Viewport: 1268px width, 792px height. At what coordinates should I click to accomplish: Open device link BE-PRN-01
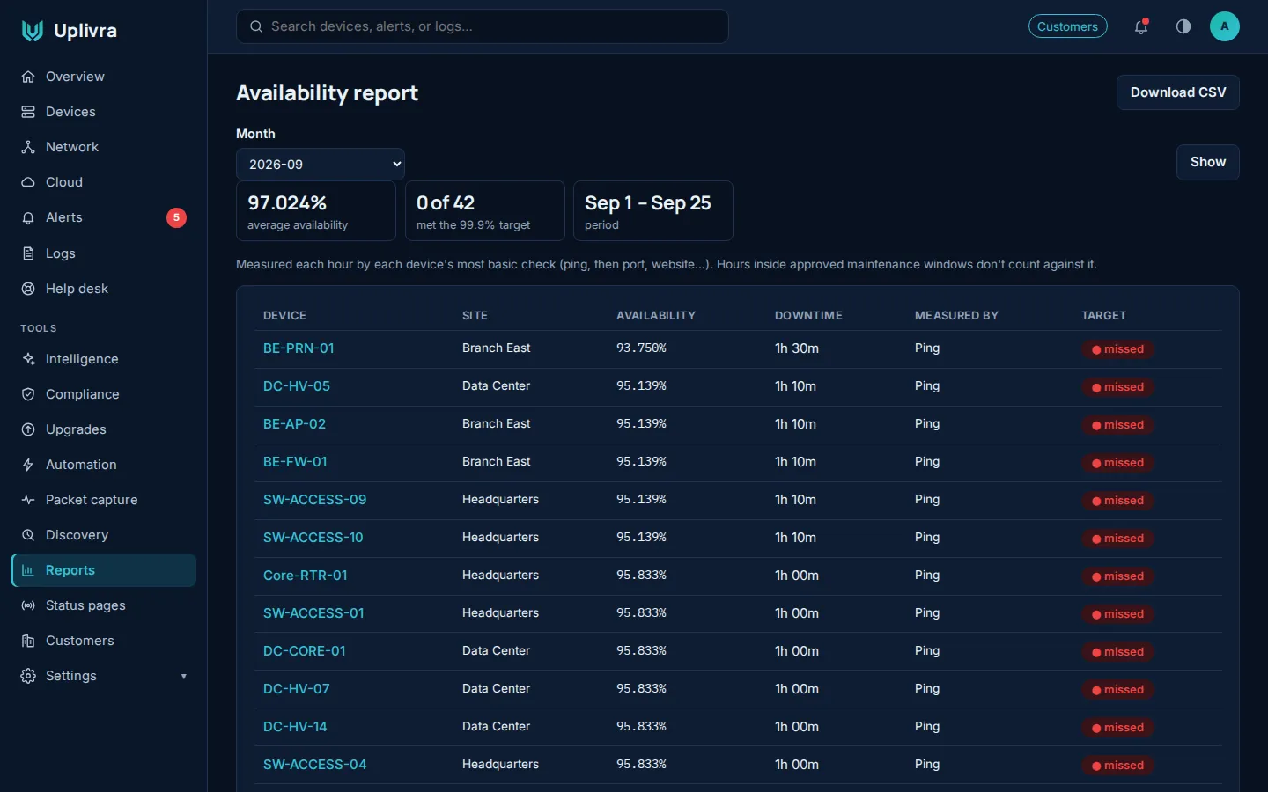click(x=299, y=348)
